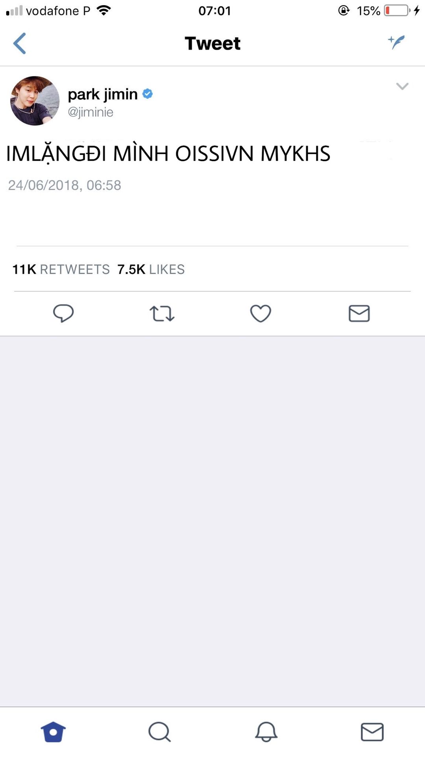View the 7.5K Likes list
Screen dimensions: 425x757
pos(151,269)
